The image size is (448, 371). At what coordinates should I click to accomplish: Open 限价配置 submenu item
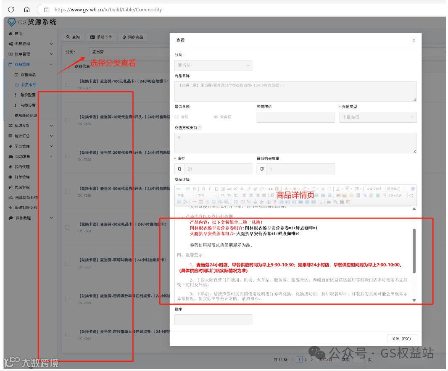[x=28, y=95]
